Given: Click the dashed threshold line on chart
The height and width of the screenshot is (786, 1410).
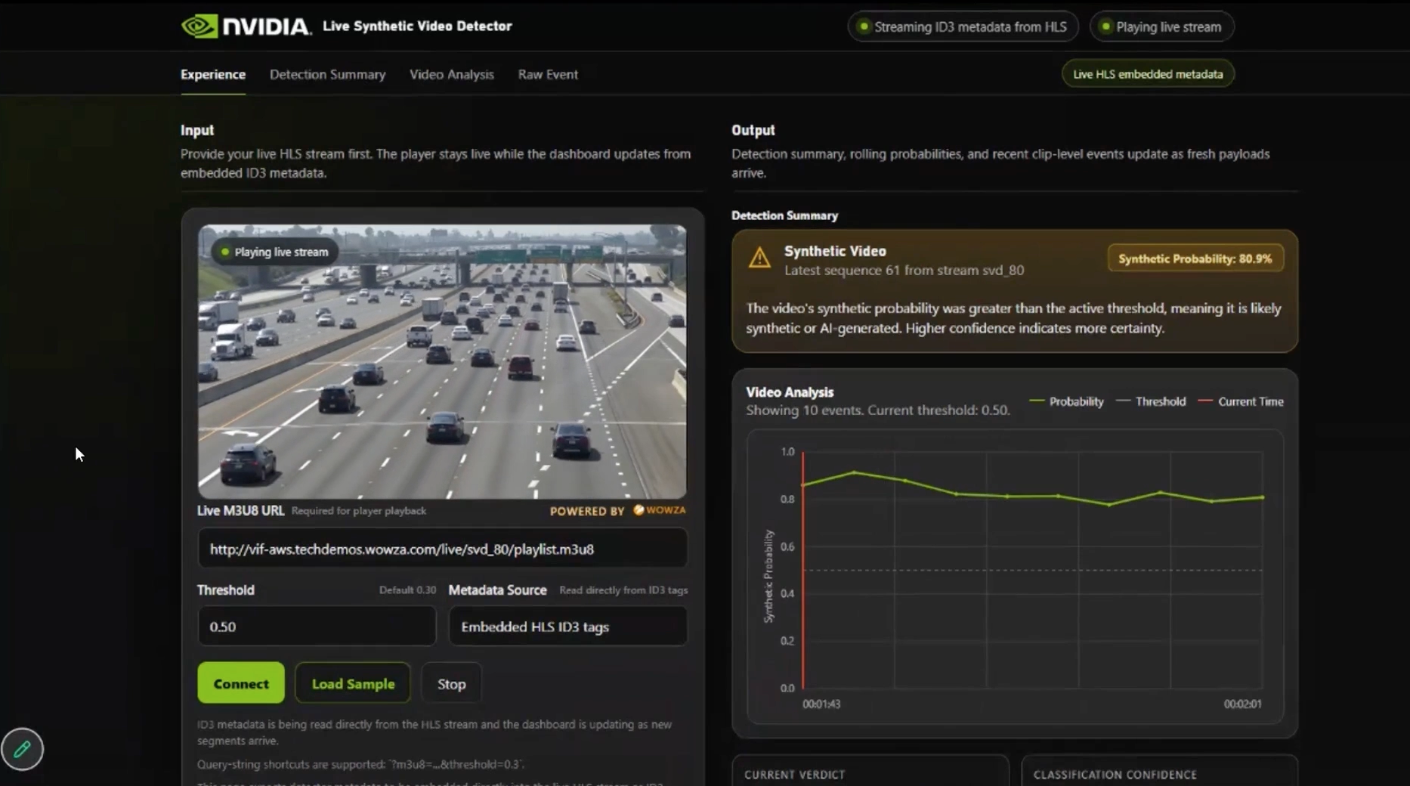Looking at the screenshot, I should (x=1032, y=570).
